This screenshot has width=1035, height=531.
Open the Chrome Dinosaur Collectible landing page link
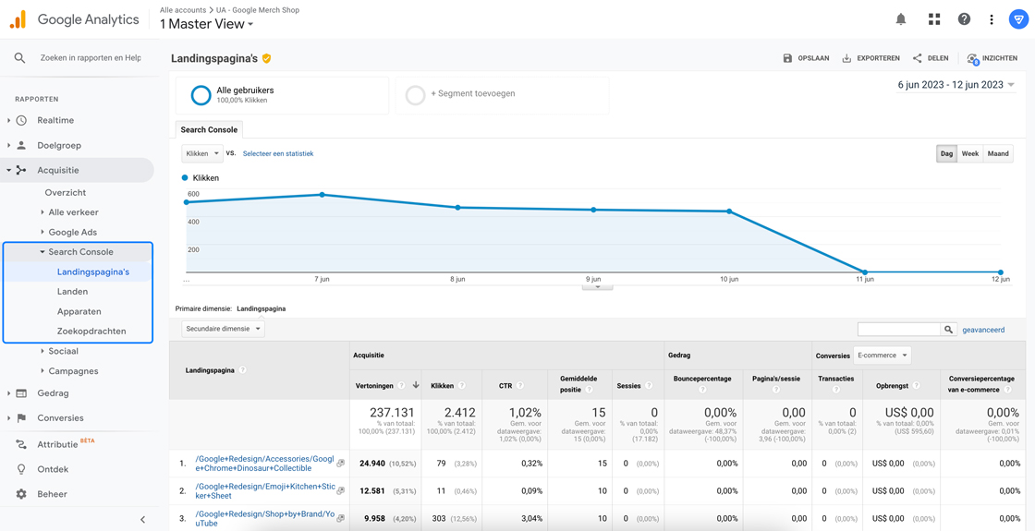(x=265, y=464)
